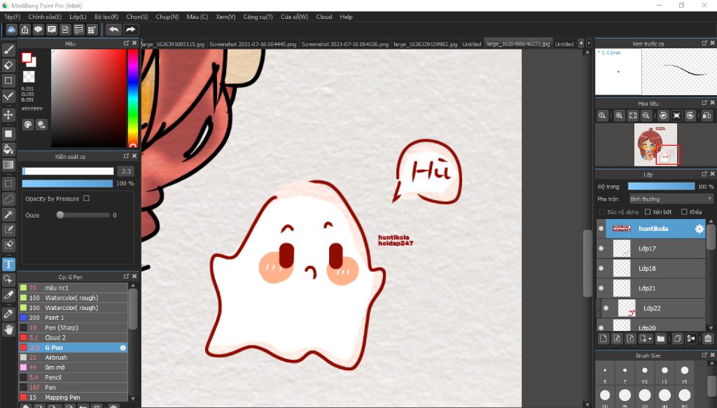Open the Lớp(L) menu
Screen dimensions: 717x408
point(78,17)
